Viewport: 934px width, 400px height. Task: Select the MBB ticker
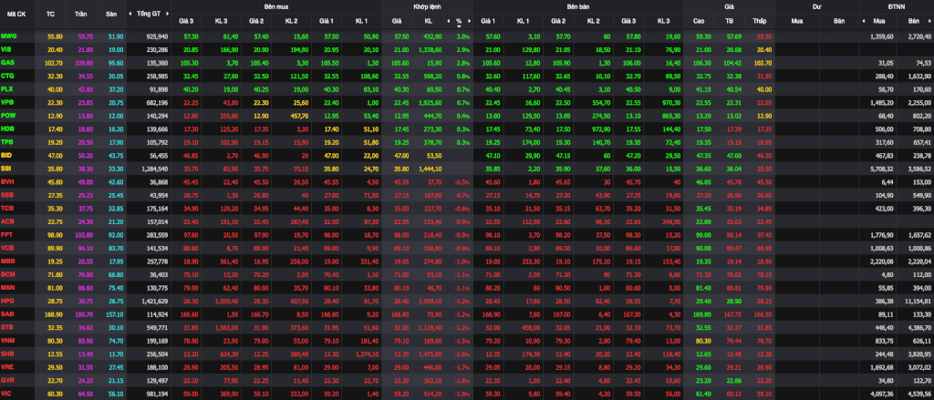click(x=7, y=260)
